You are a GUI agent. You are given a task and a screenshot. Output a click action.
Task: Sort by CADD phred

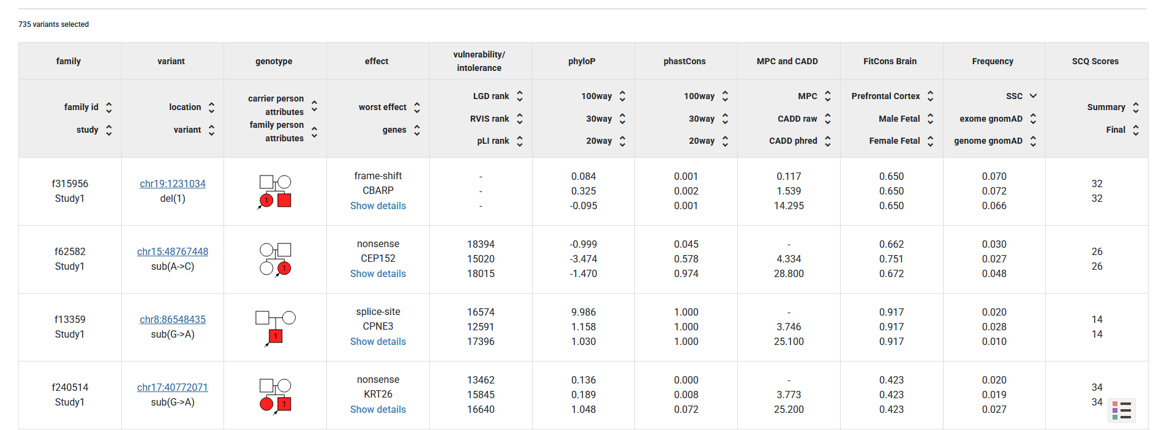tap(828, 141)
